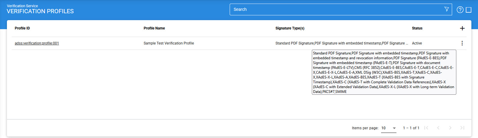Click the Signature Type(s) column header
The height and width of the screenshot is (138, 478).
pos(290,28)
